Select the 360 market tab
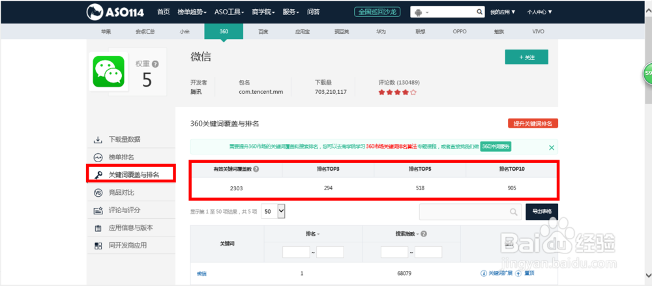 (x=224, y=31)
